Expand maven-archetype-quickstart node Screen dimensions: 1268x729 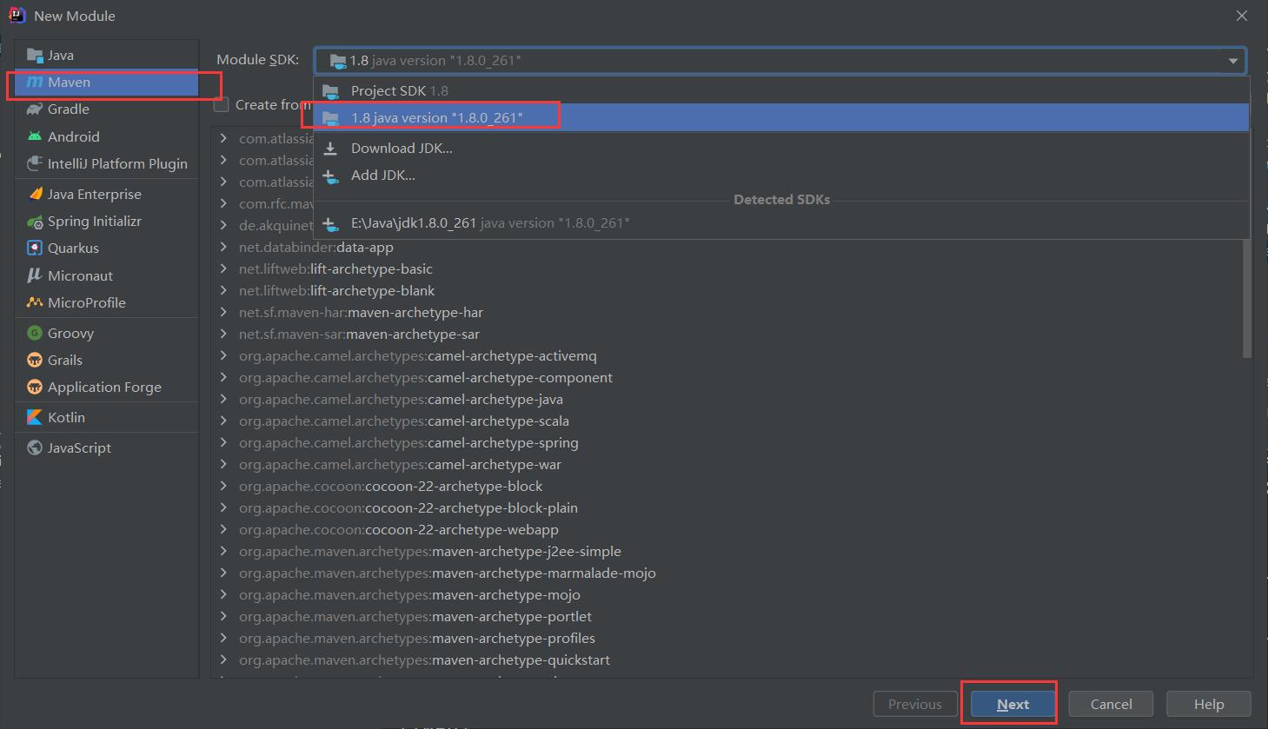(224, 659)
